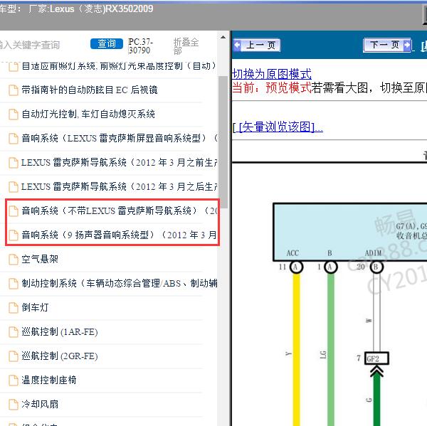427x426 pixels.
Task: Open 自动灯光控制, 车灯自动熄灭系统 item
Action: (88, 114)
